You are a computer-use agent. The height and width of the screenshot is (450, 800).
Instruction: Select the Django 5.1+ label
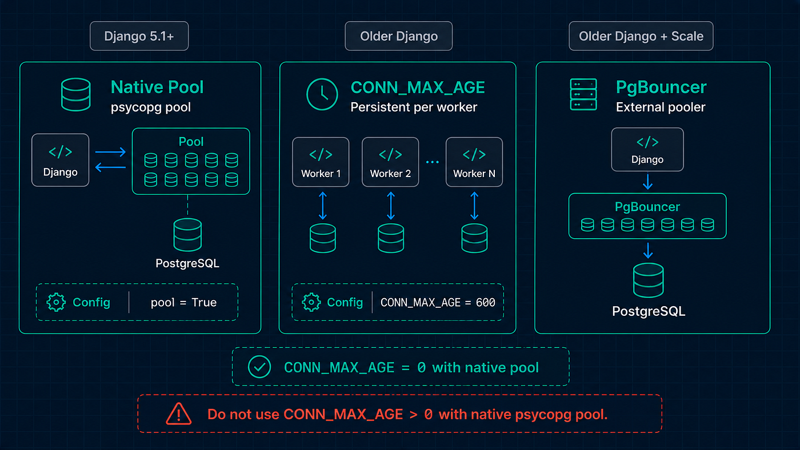(x=139, y=37)
